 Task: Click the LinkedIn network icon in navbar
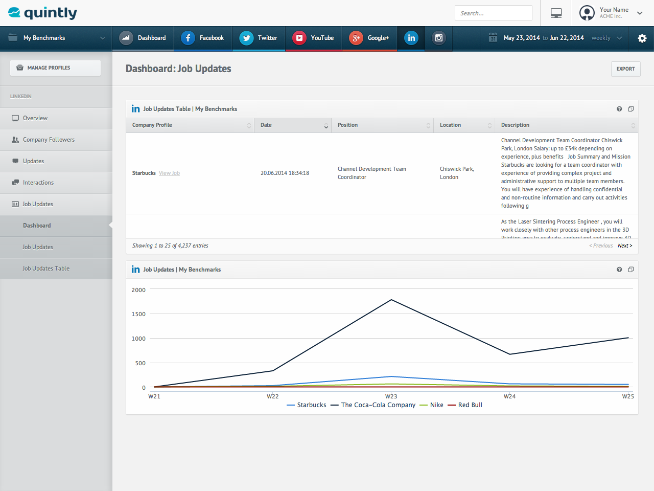point(411,38)
